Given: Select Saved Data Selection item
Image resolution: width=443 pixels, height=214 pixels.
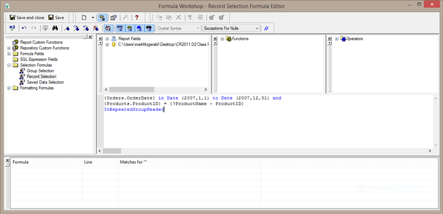Looking at the screenshot, I should point(45,82).
